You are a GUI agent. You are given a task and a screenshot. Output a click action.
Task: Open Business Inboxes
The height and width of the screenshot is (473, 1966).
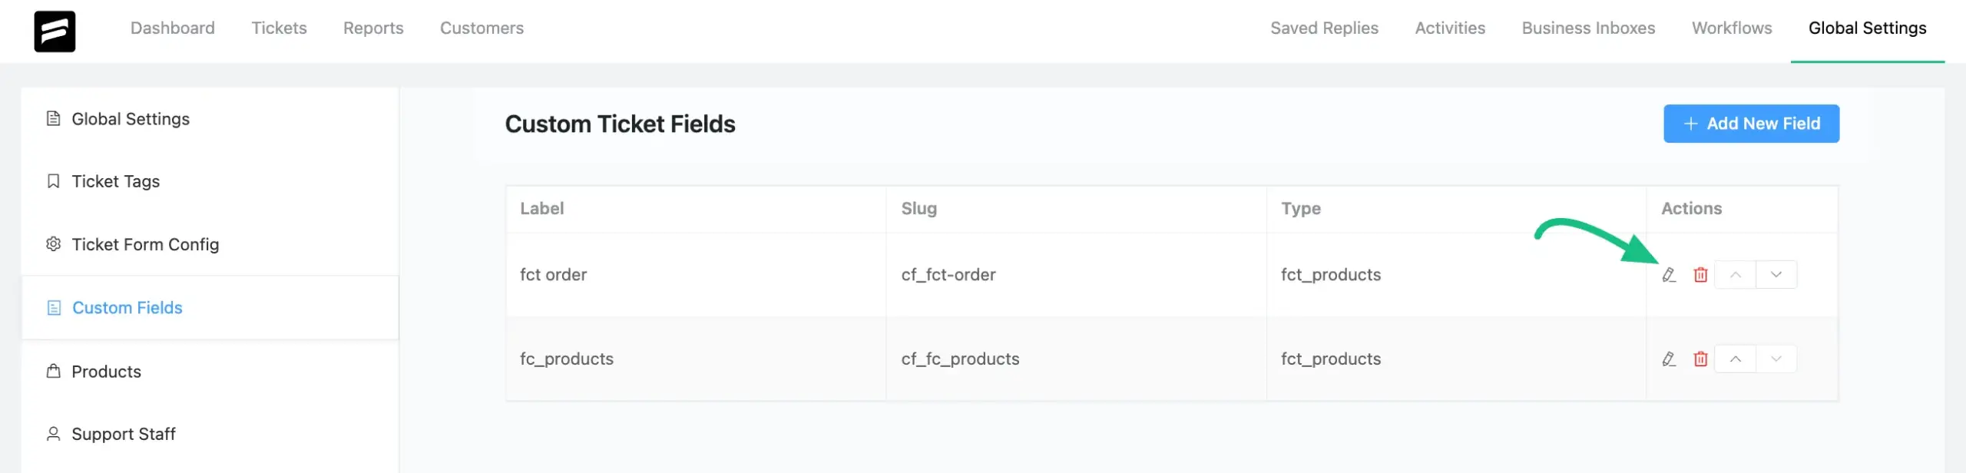tap(1588, 28)
